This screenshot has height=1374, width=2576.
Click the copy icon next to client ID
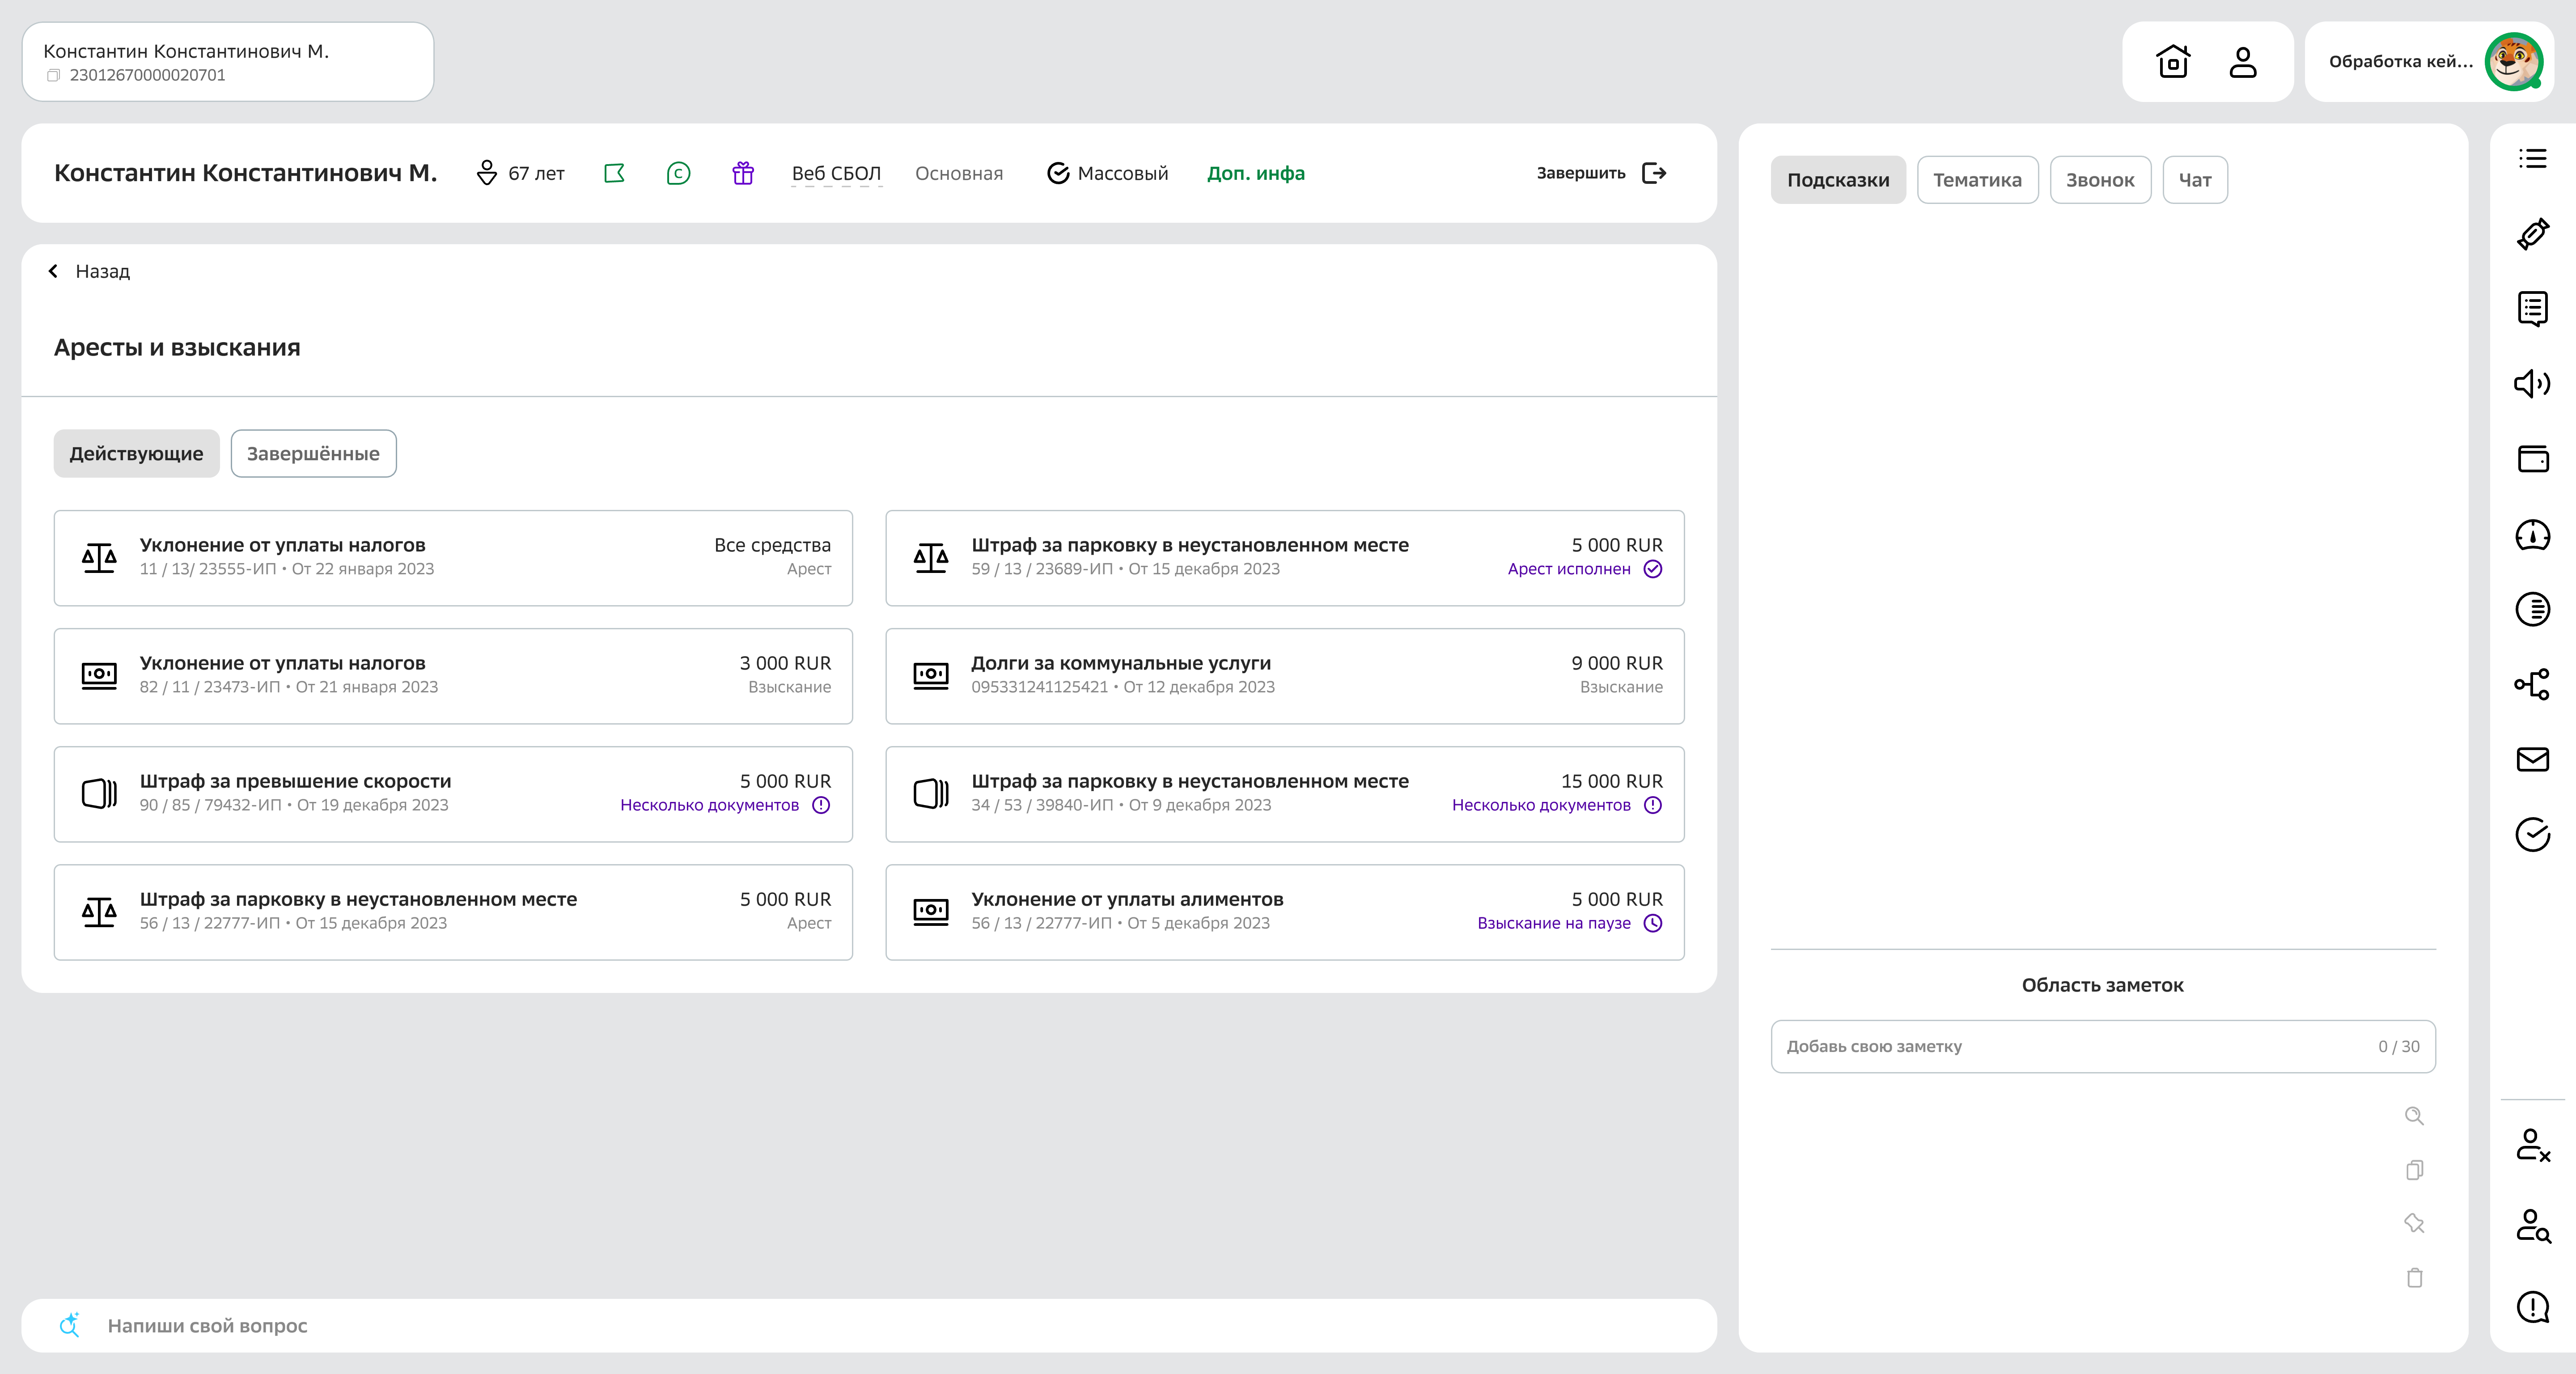click(x=54, y=76)
